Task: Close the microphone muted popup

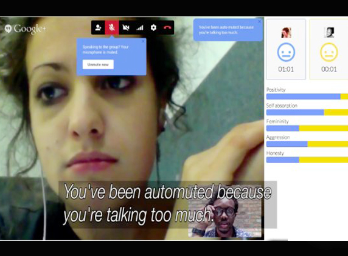Action: coord(143,41)
